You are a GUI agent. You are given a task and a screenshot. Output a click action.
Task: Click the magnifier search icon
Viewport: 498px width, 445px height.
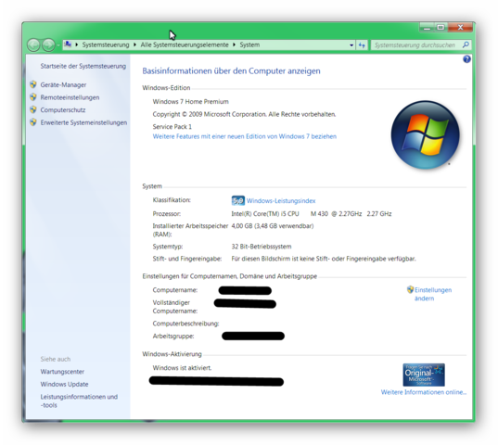(466, 44)
